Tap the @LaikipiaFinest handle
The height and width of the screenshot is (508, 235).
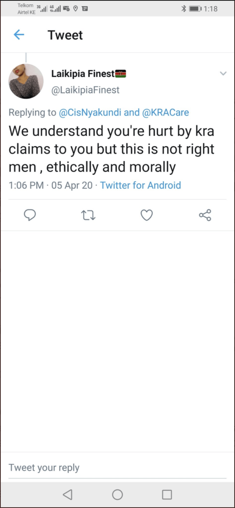[x=85, y=90]
